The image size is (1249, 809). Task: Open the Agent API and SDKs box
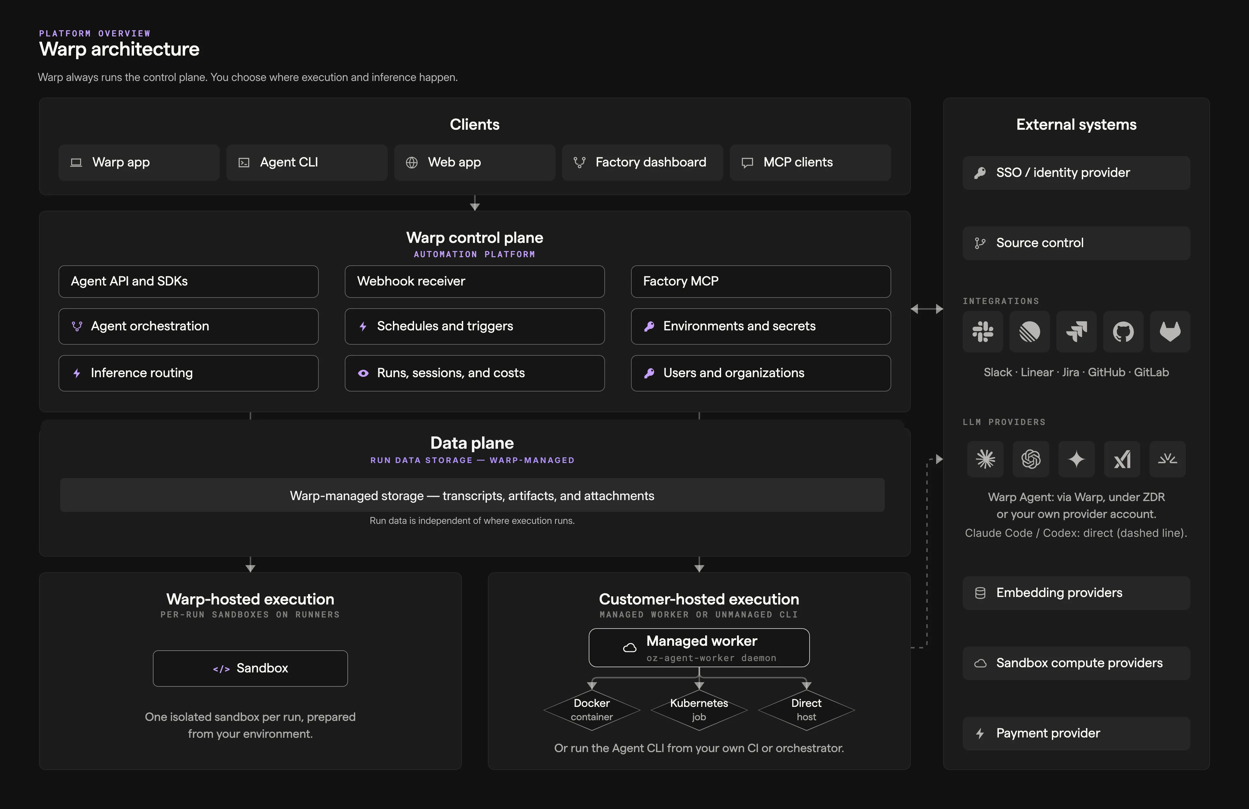click(x=188, y=282)
